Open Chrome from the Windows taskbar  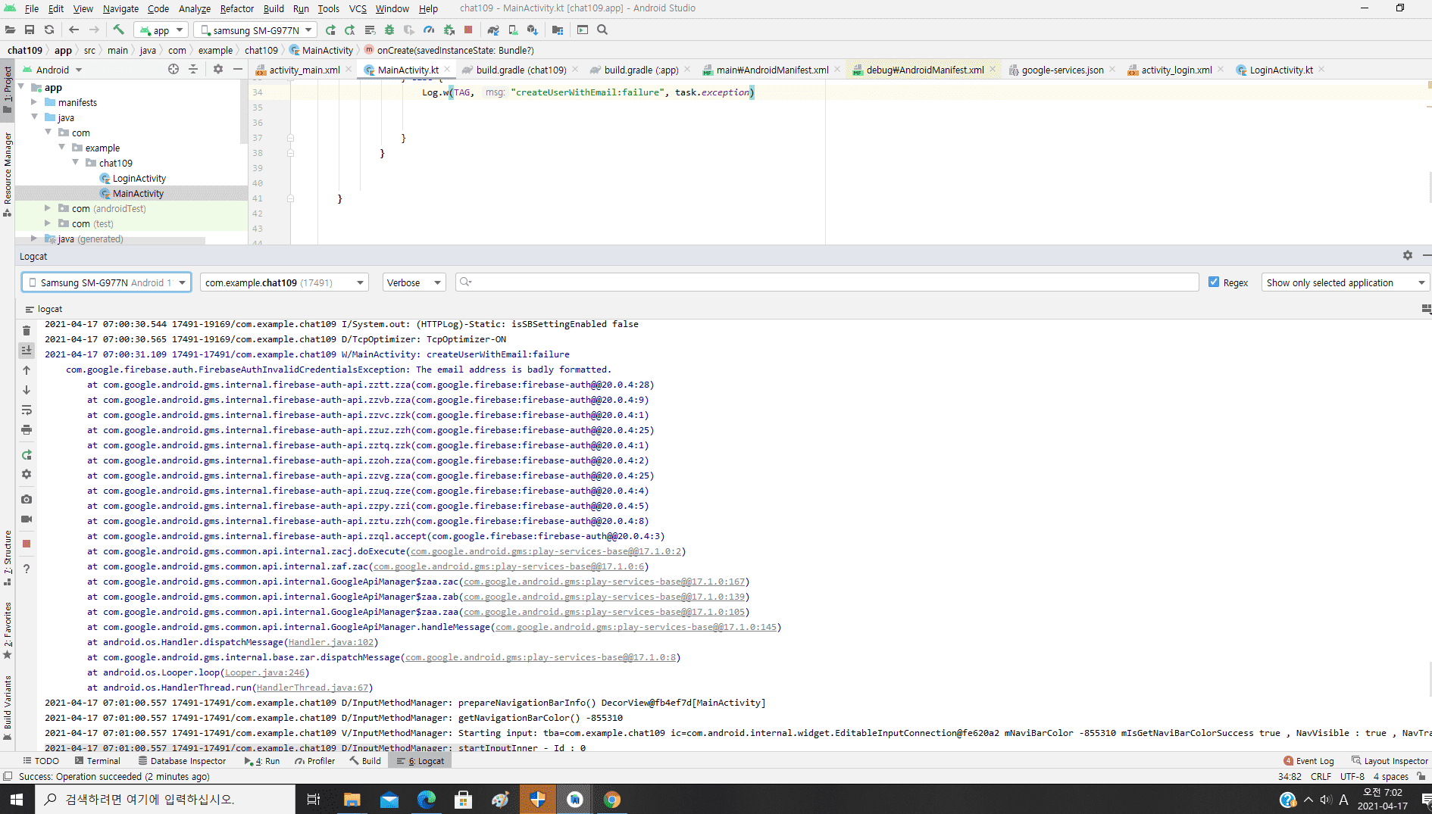[x=612, y=800]
